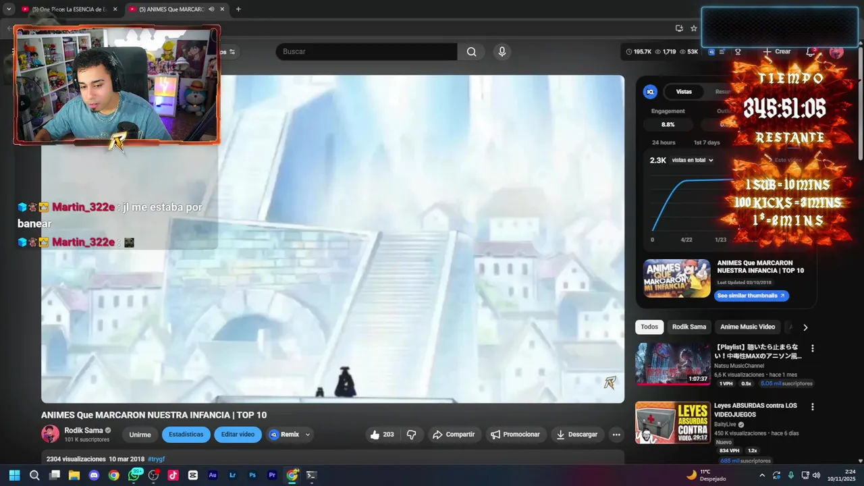Click the YouTube search magnifier button
The width and height of the screenshot is (864, 486).
tap(471, 51)
